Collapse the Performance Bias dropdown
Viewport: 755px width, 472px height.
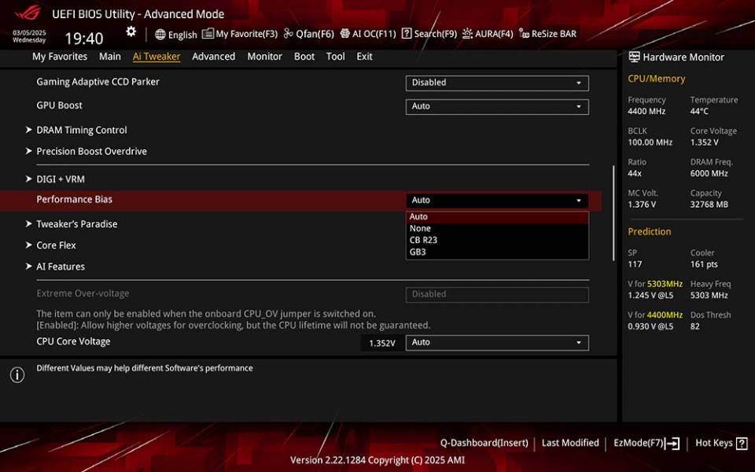click(x=497, y=201)
